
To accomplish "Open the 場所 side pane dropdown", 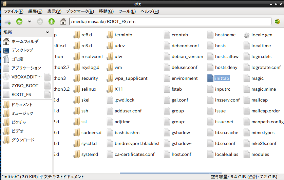I will pos(48,32).
